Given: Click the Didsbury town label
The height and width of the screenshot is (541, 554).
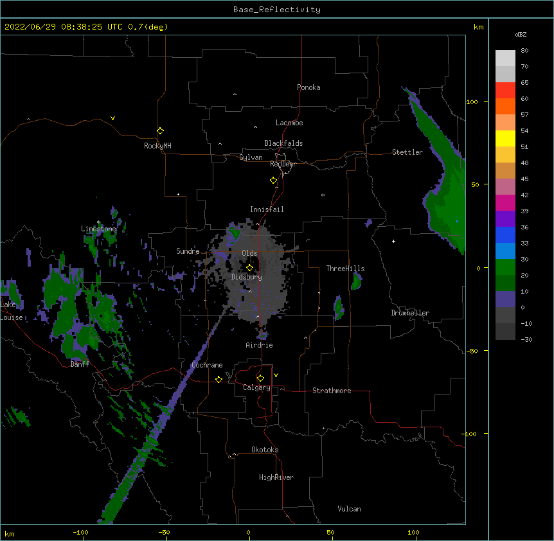Looking at the screenshot, I should [x=247, y=277].
